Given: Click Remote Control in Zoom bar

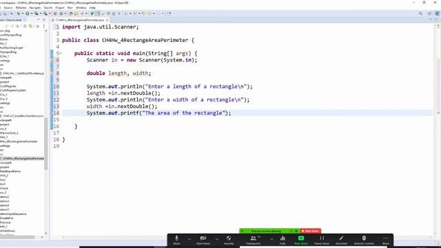Looking at the screenshot, I should [x=364, y=240].
